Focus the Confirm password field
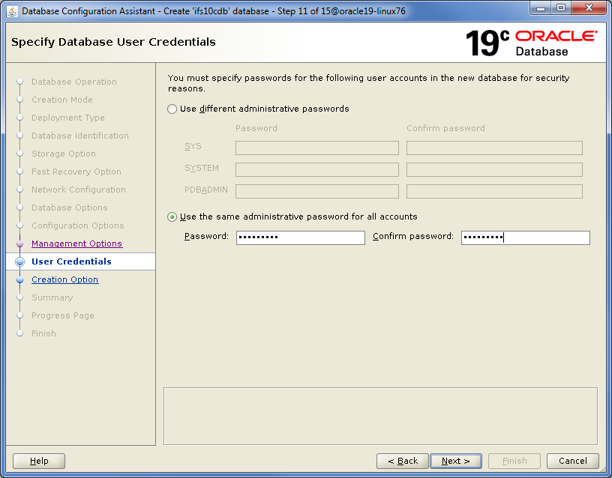The height and width of the screenshot is (478, 612). coord(525,238)
